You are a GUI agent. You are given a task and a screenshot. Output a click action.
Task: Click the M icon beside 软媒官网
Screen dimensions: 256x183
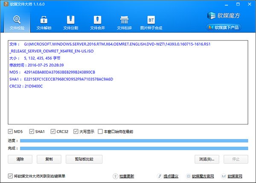(224, 176)
